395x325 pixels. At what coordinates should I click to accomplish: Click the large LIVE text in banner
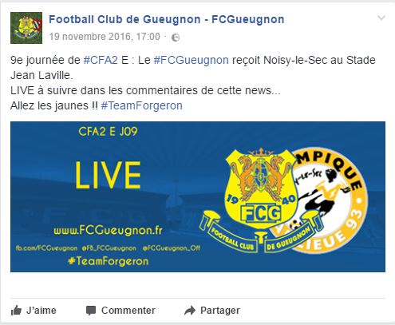pyautogui.click(x=108, y=175)
